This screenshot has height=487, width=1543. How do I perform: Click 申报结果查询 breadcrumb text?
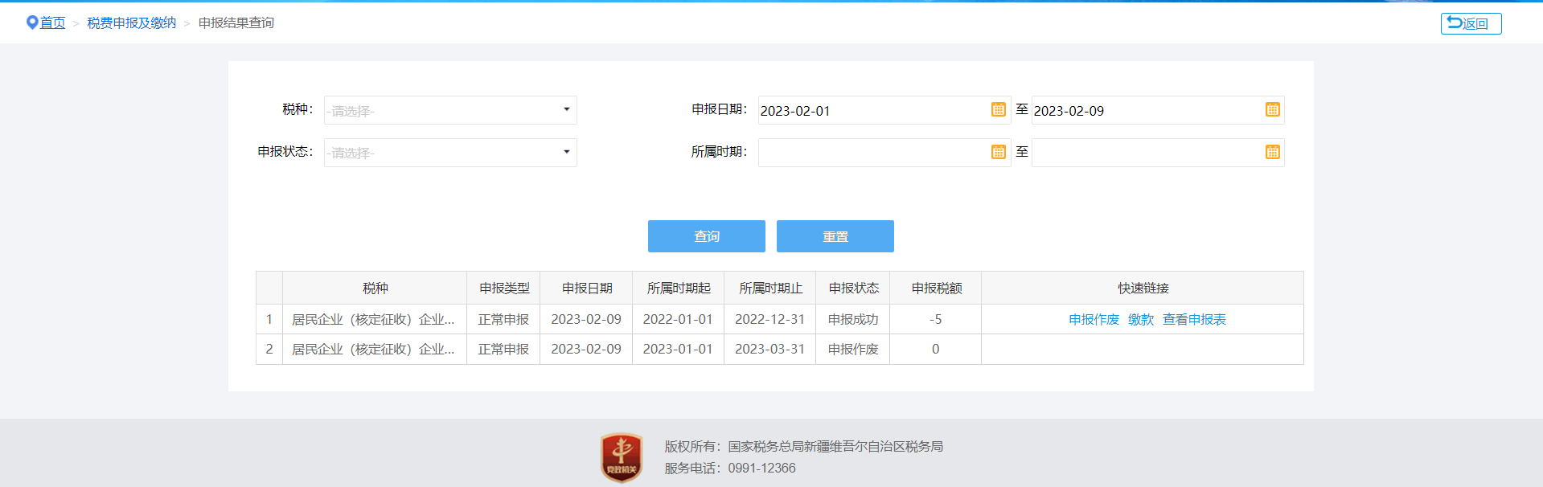[x=236, y=23]
